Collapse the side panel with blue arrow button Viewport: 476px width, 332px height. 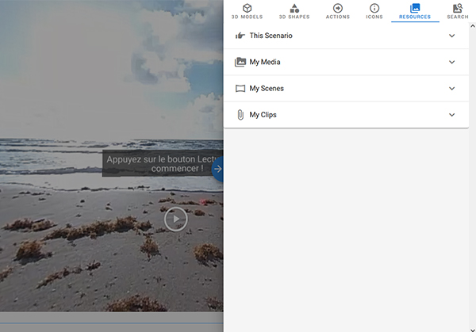pos(218,169)
